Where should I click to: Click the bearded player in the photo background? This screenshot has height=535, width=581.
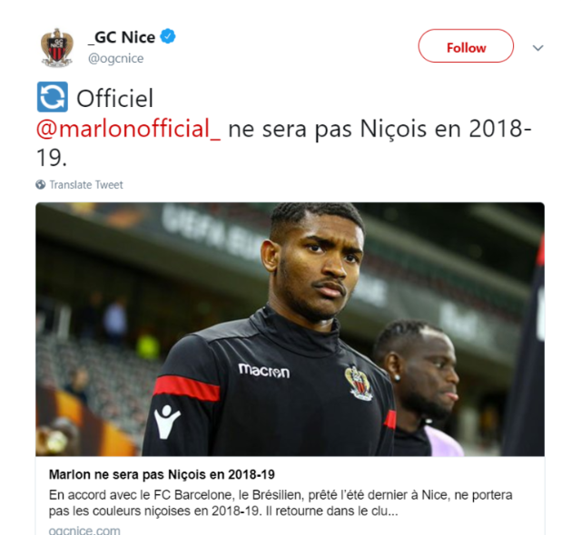[419, 384]
